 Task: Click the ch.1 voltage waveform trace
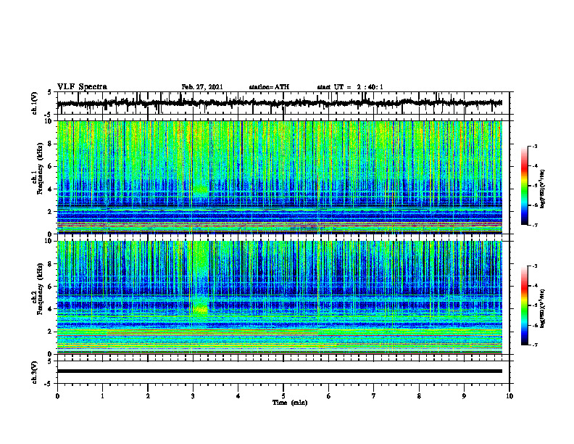click(x=279, y=103)
